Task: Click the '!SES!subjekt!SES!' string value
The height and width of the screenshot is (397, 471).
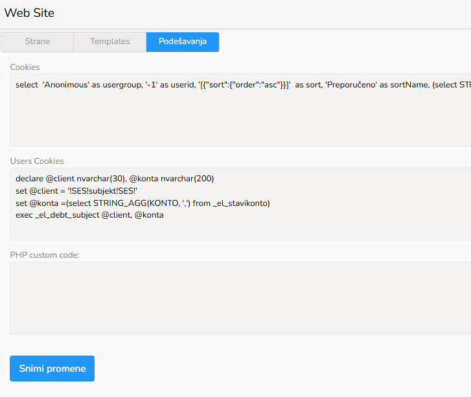Action: click(100, 190)
